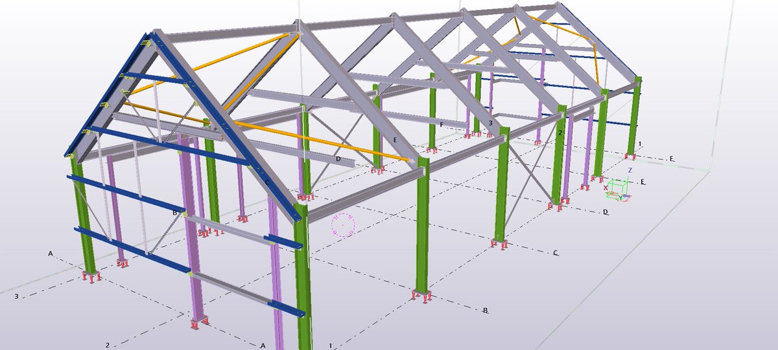Select grid label B beside the purple gable column

click(x=174, y=212)
